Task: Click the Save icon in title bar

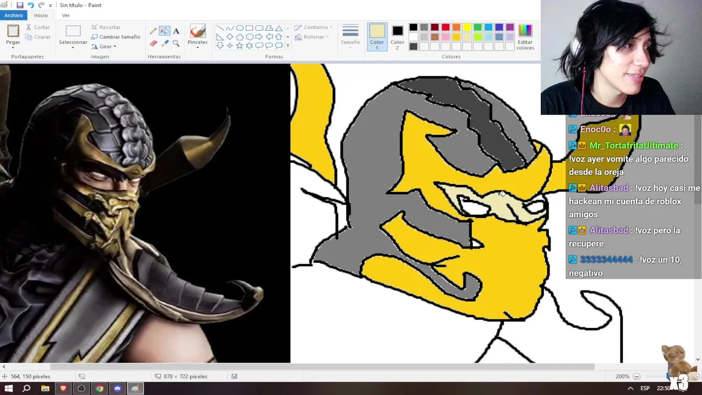Action: point(20,5)
